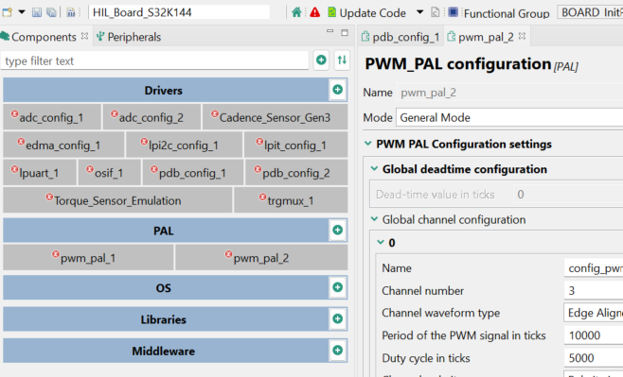This screenshot has height=377, width=623.
Task: Add a new component to PAL
Action: coord(338,230)
